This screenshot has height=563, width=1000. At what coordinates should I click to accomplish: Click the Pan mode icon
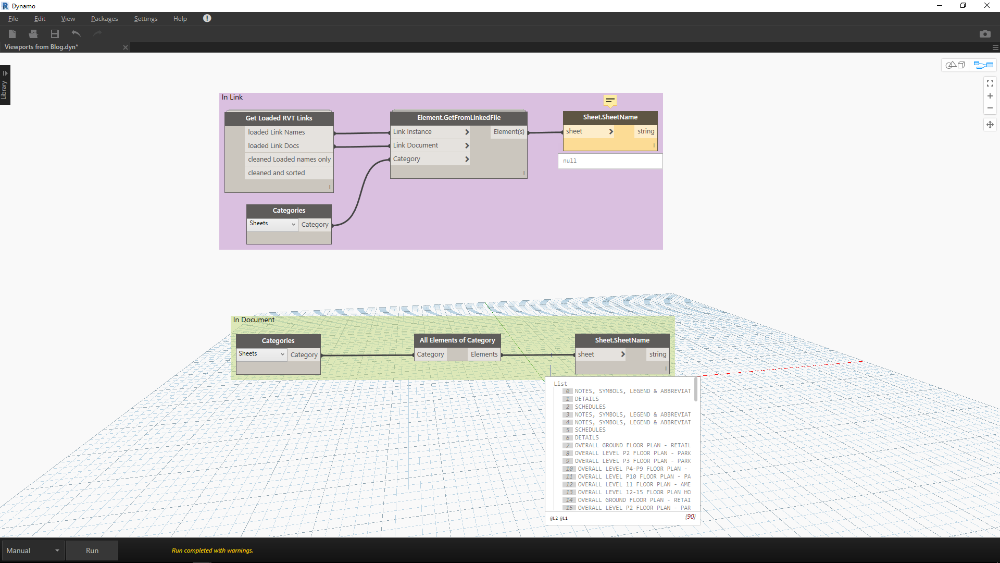click(x=990, y=125)
